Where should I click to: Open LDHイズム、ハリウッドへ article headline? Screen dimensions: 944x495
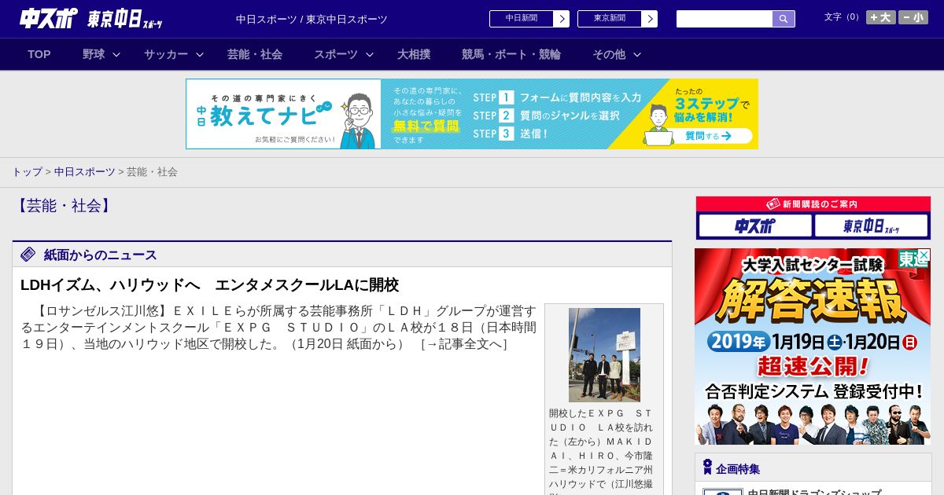pos(210,285)
